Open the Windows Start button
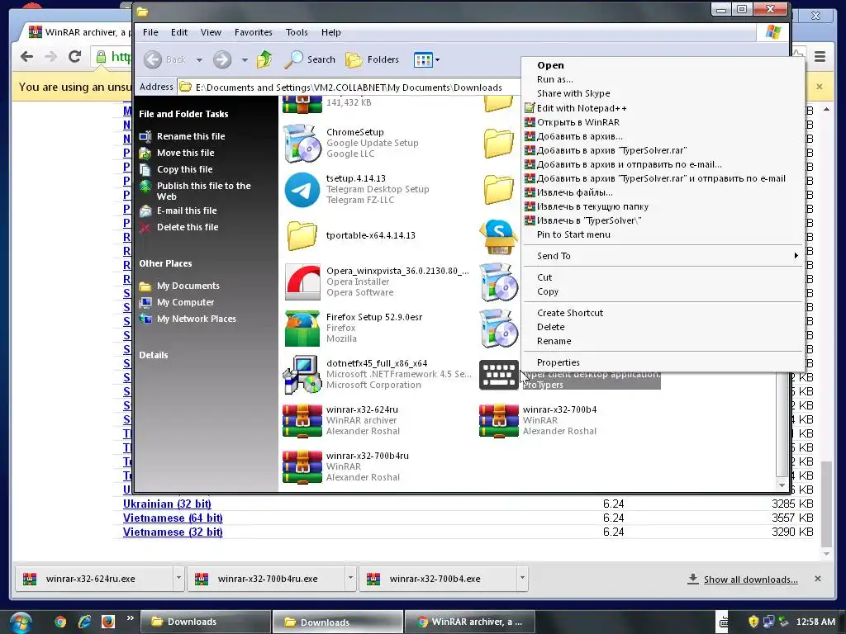This screenshot has height=634, width=846. 20,622
